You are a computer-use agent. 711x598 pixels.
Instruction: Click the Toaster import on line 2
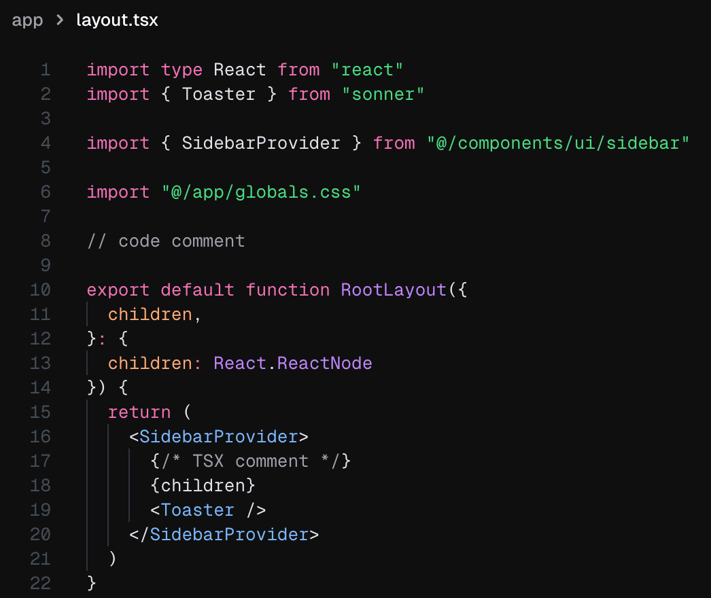[218, 94]
